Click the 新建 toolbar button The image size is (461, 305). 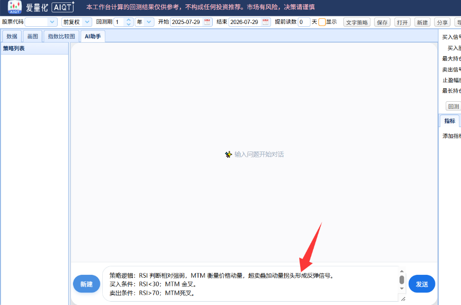tap(422, 23)
